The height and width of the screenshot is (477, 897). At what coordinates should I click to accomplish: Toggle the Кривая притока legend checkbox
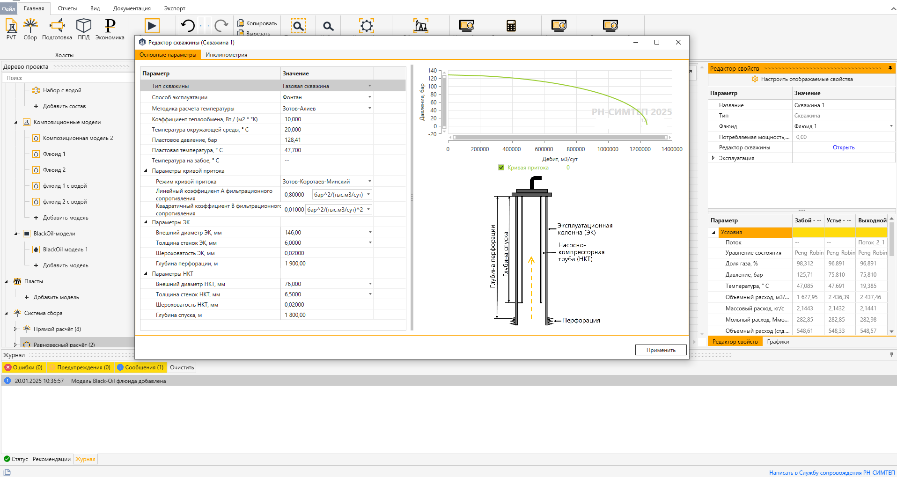coord(501,168)
